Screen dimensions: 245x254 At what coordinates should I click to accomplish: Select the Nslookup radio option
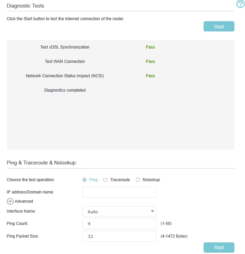[138, 180]
